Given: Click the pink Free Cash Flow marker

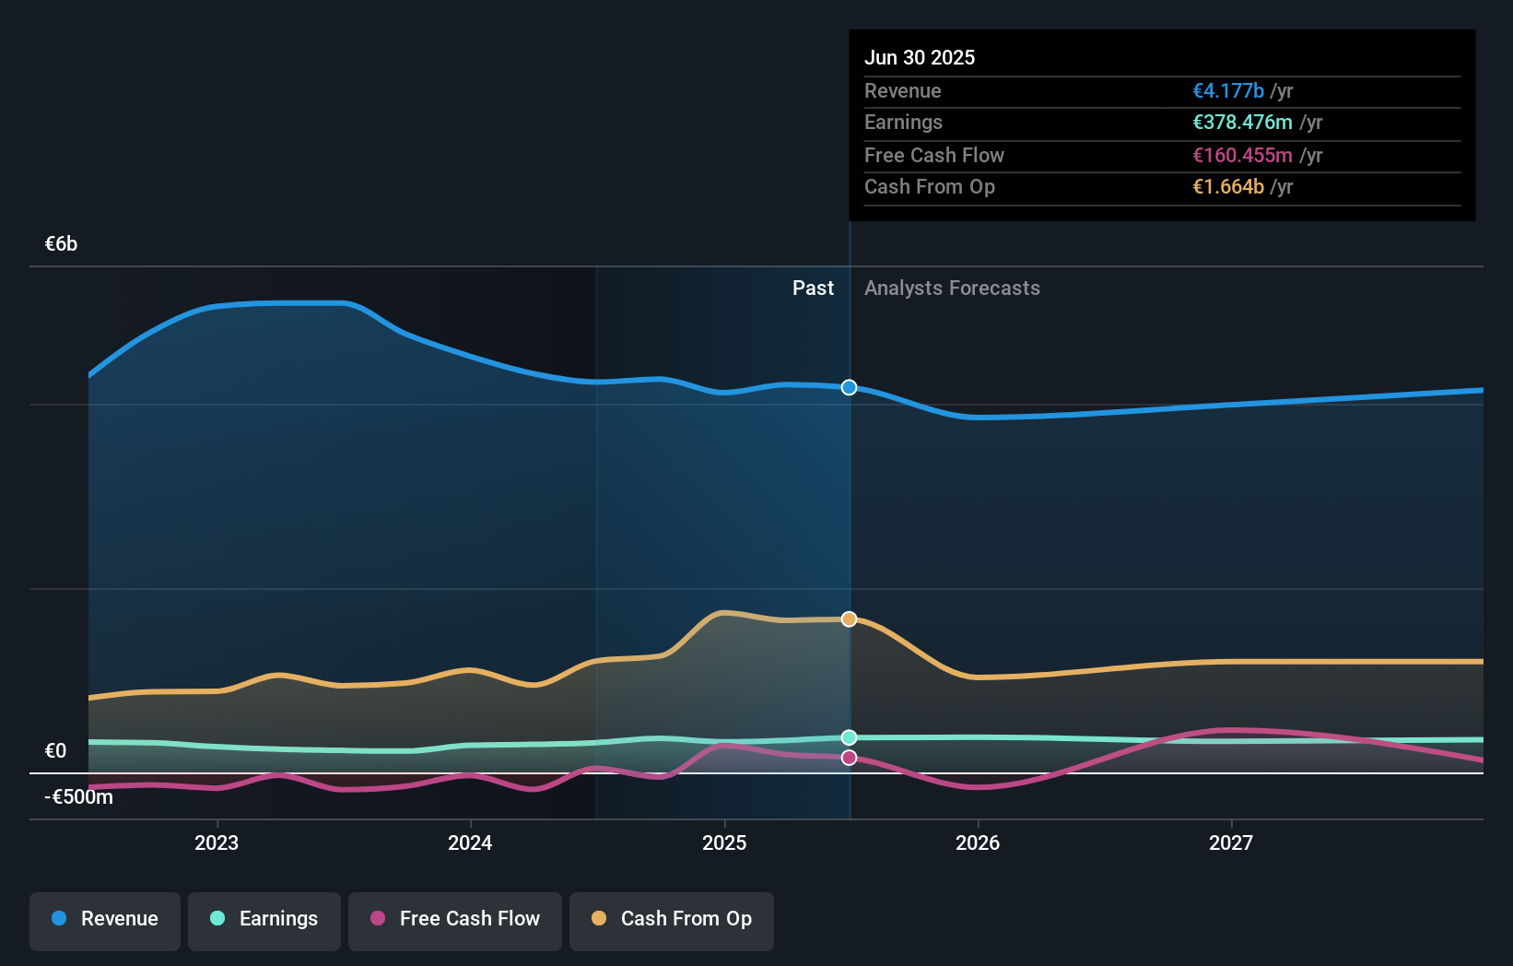Looking at the screenshot, I should 848,757.
